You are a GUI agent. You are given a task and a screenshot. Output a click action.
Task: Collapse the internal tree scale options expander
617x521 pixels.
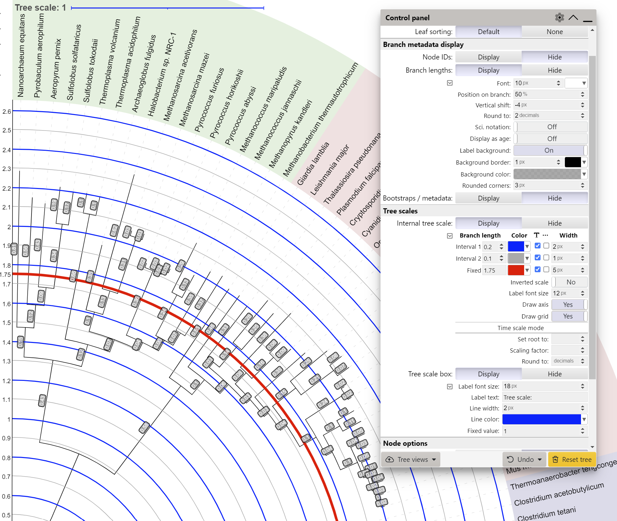[450, 236]
